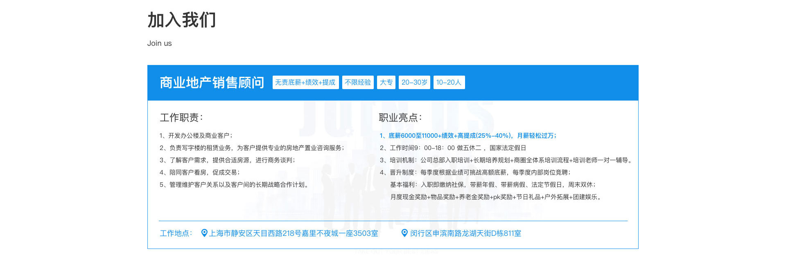Open the 上海市静安区天目西路218号 address link

294,233
